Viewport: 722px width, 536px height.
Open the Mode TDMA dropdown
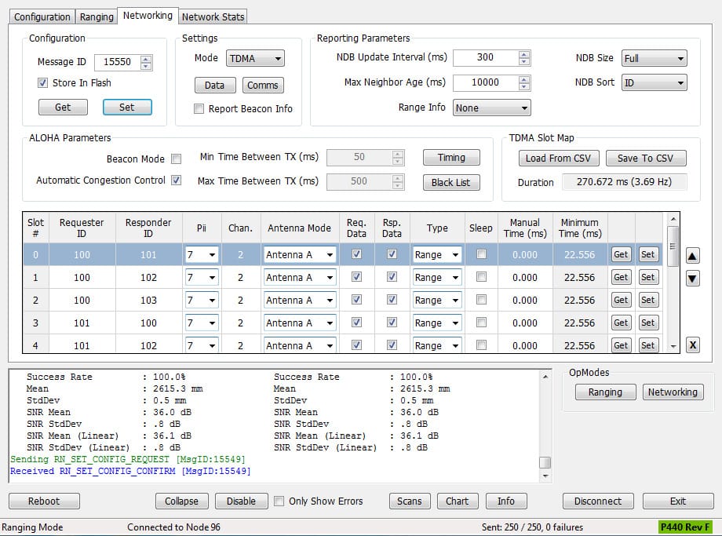(x=255, y=59)
